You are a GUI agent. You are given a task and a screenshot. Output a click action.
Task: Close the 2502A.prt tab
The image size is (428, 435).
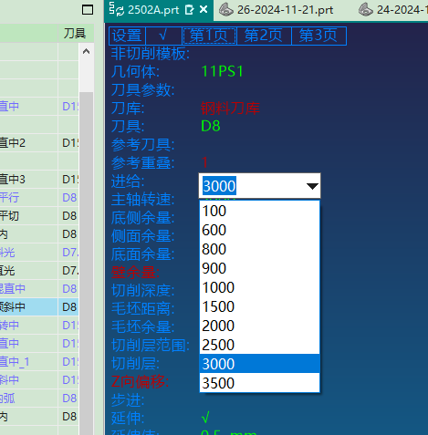(204, 10)
